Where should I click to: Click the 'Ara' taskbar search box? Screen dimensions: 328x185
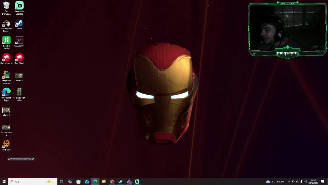pos(33,182)
